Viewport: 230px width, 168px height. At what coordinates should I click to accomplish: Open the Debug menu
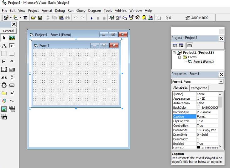[x=60, y=11]
